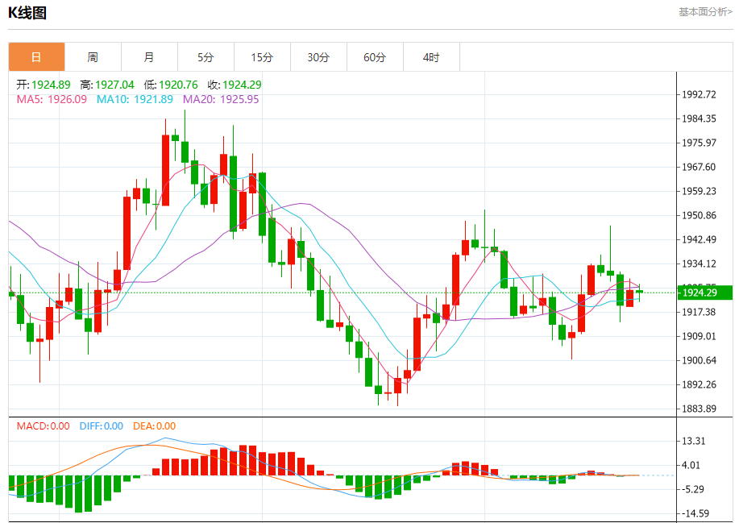Click the -5.29 MACD axis label

(x=694, y=489)
